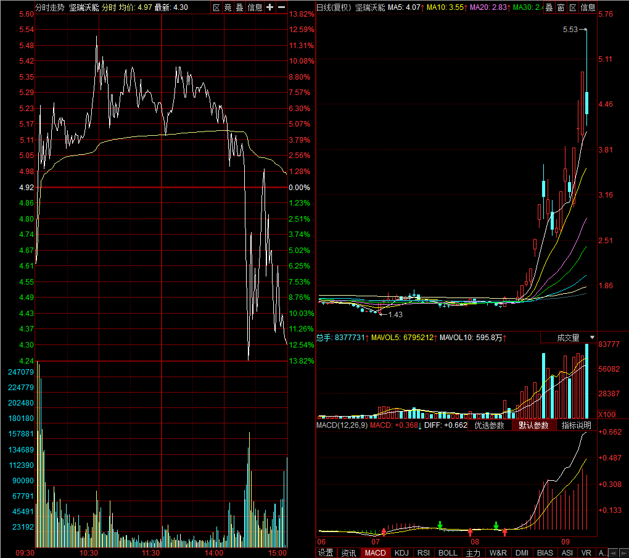Click 日线(复权) daily chart label
Screen dimensions: 629x558
click(x=334, y=7)
